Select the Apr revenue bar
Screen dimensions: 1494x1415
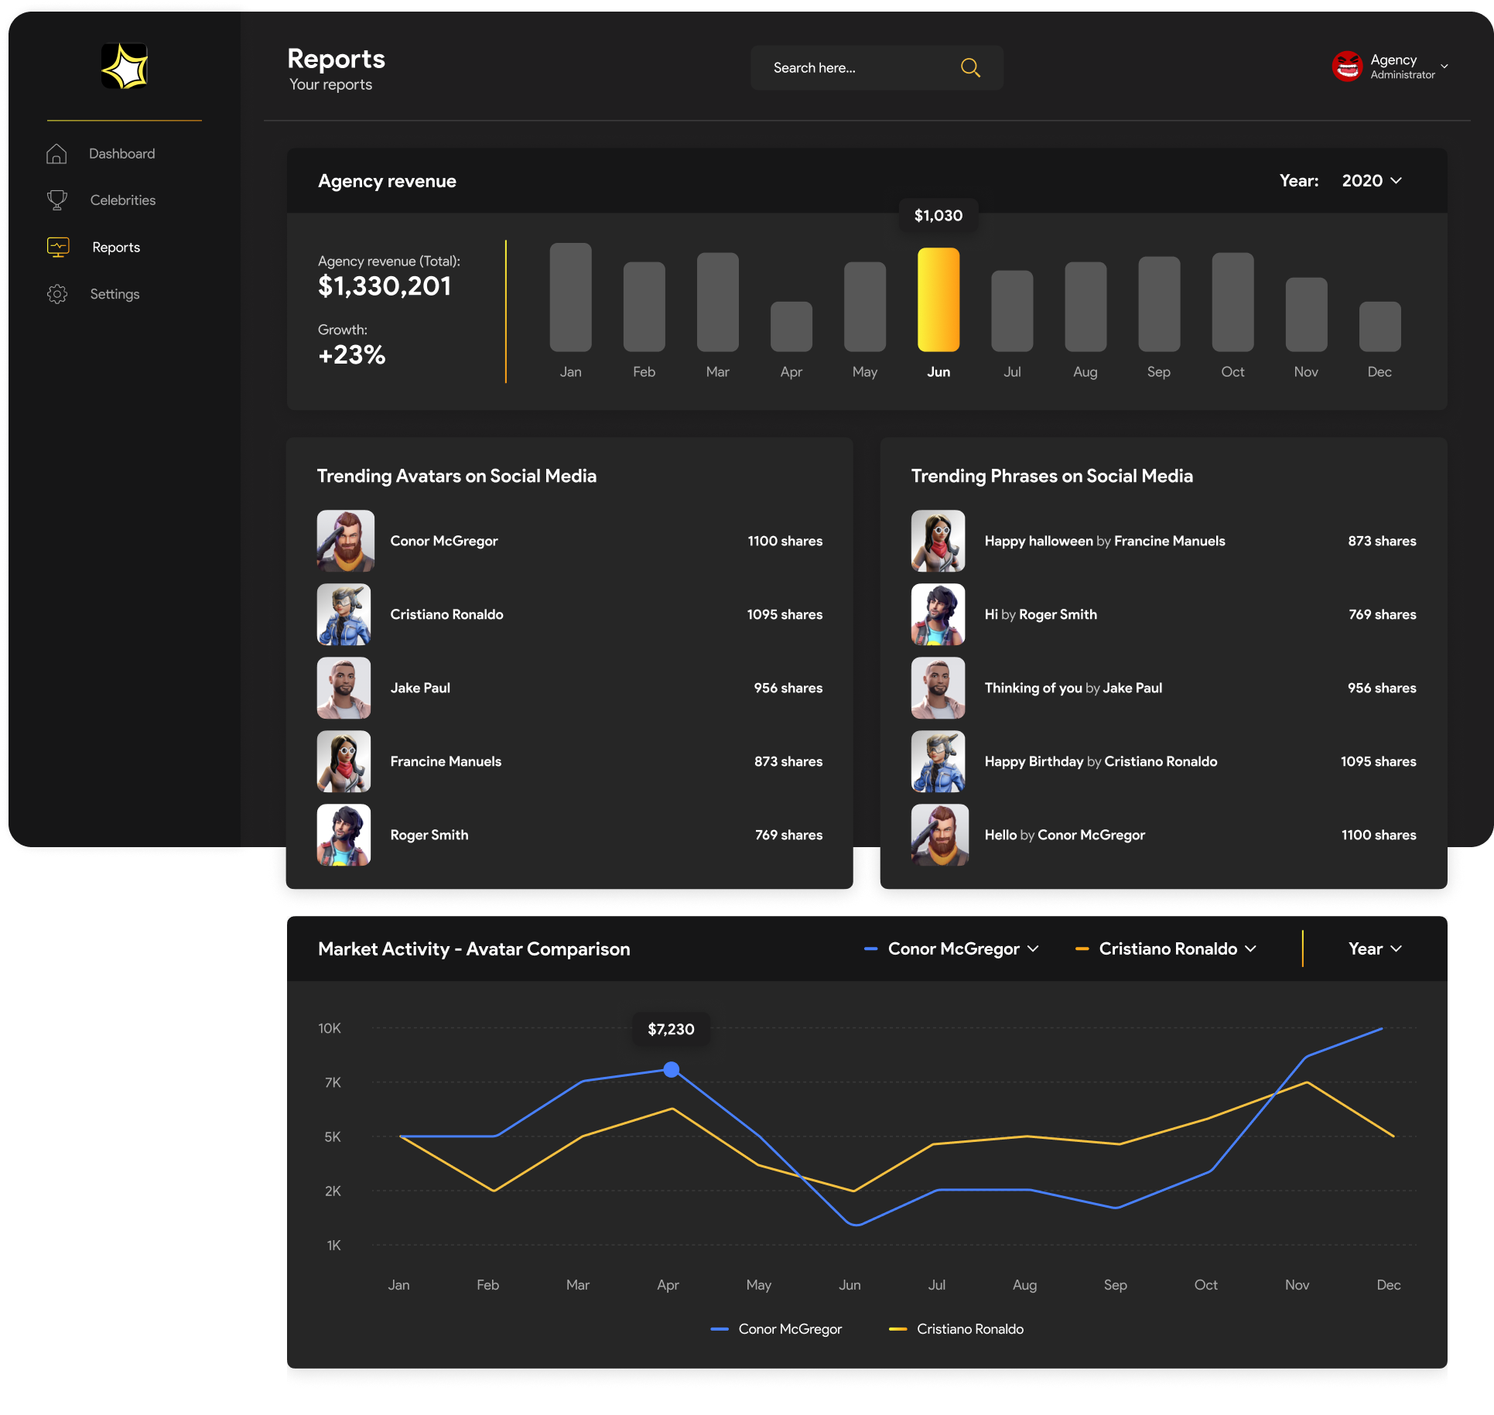791,326
